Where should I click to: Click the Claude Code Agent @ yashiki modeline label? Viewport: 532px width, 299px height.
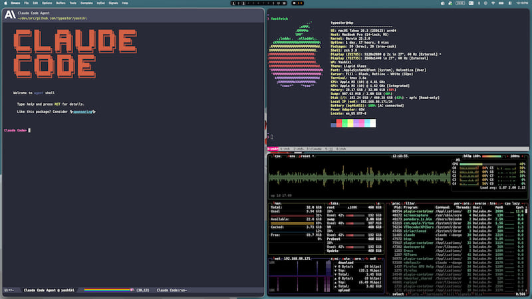49,290
